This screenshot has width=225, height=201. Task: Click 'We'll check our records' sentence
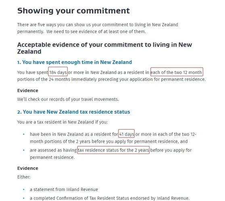[x=68, y=99]
